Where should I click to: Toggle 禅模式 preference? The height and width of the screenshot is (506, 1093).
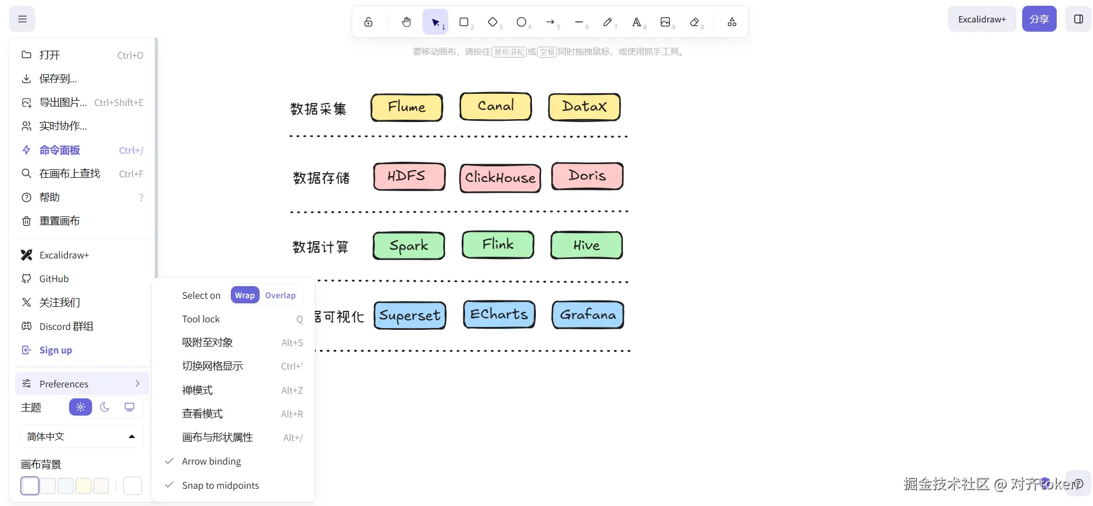pos(233,390)
